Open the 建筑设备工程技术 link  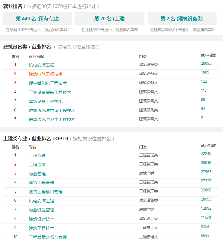pos(46,101)
